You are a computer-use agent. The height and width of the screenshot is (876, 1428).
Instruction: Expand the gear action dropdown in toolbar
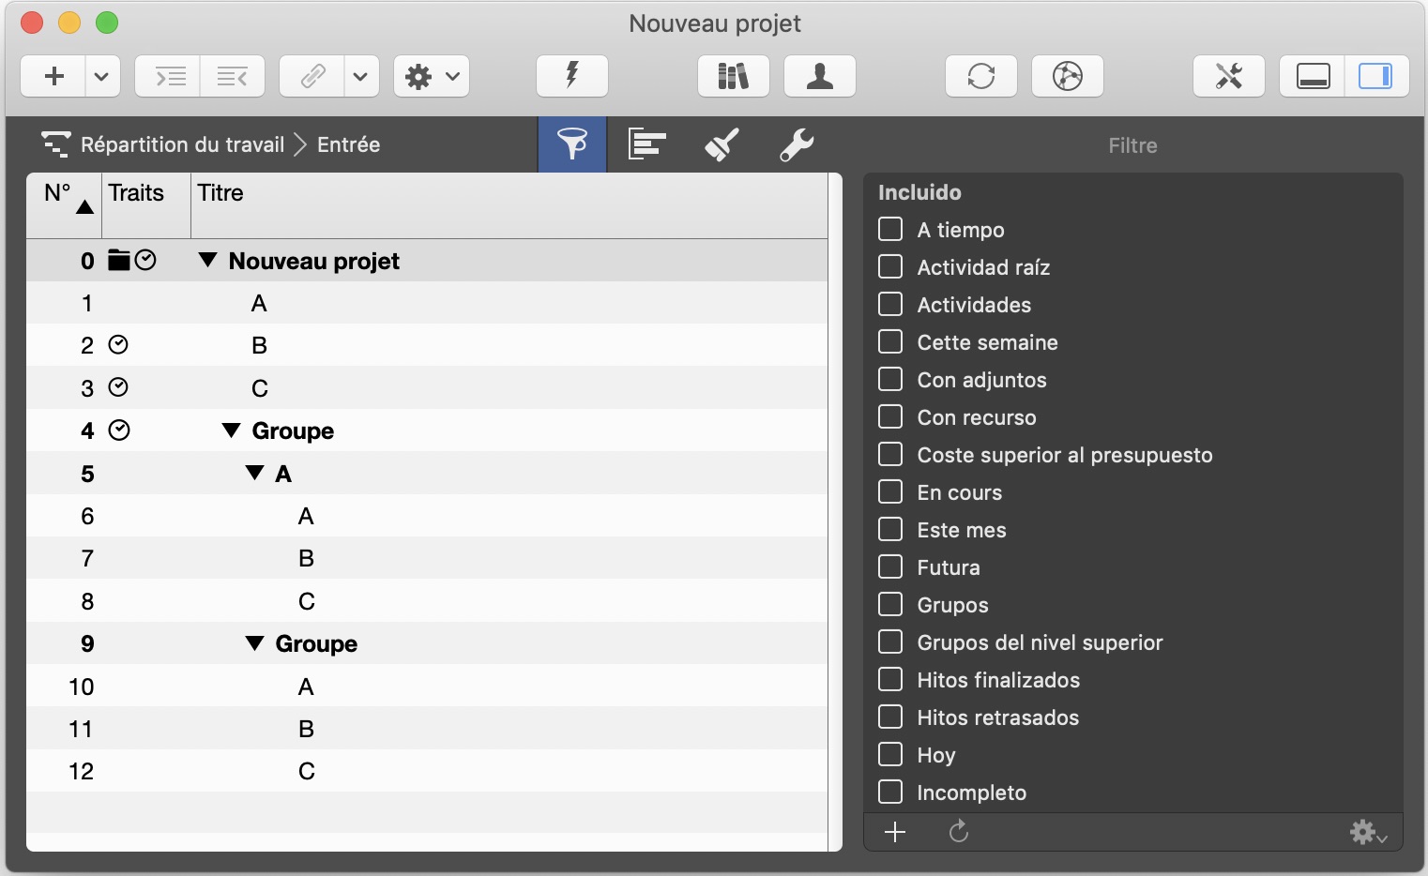(432, 76)
